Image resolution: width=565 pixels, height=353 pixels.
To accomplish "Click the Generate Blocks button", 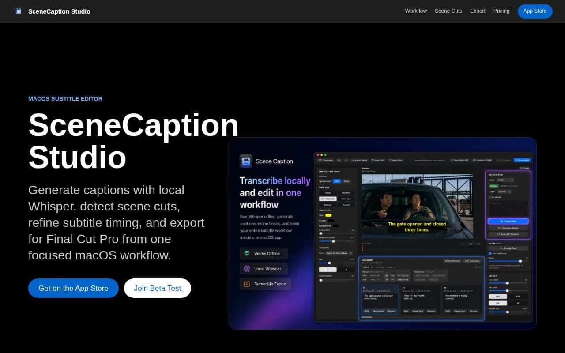I will [x=508, y=228].
